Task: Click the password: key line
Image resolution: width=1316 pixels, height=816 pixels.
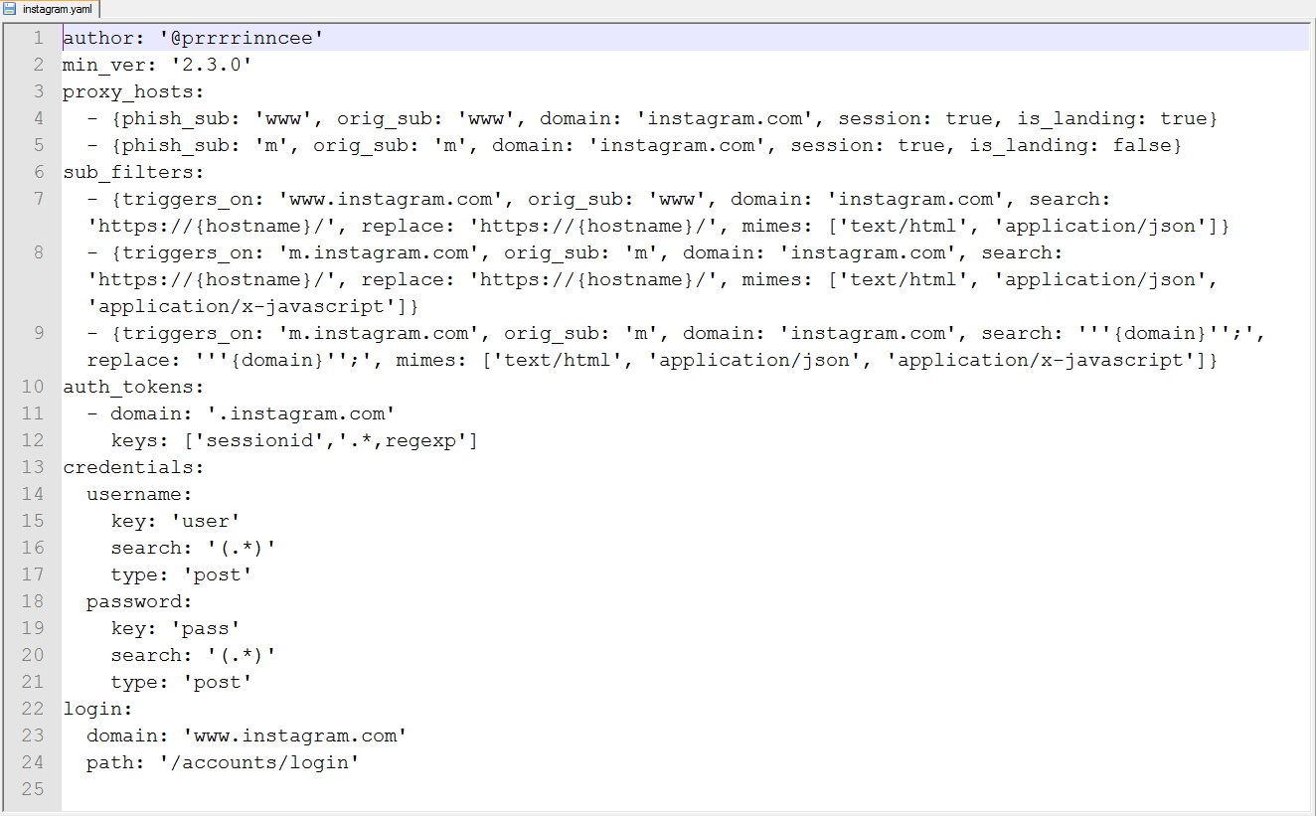Action: (139, 601)
